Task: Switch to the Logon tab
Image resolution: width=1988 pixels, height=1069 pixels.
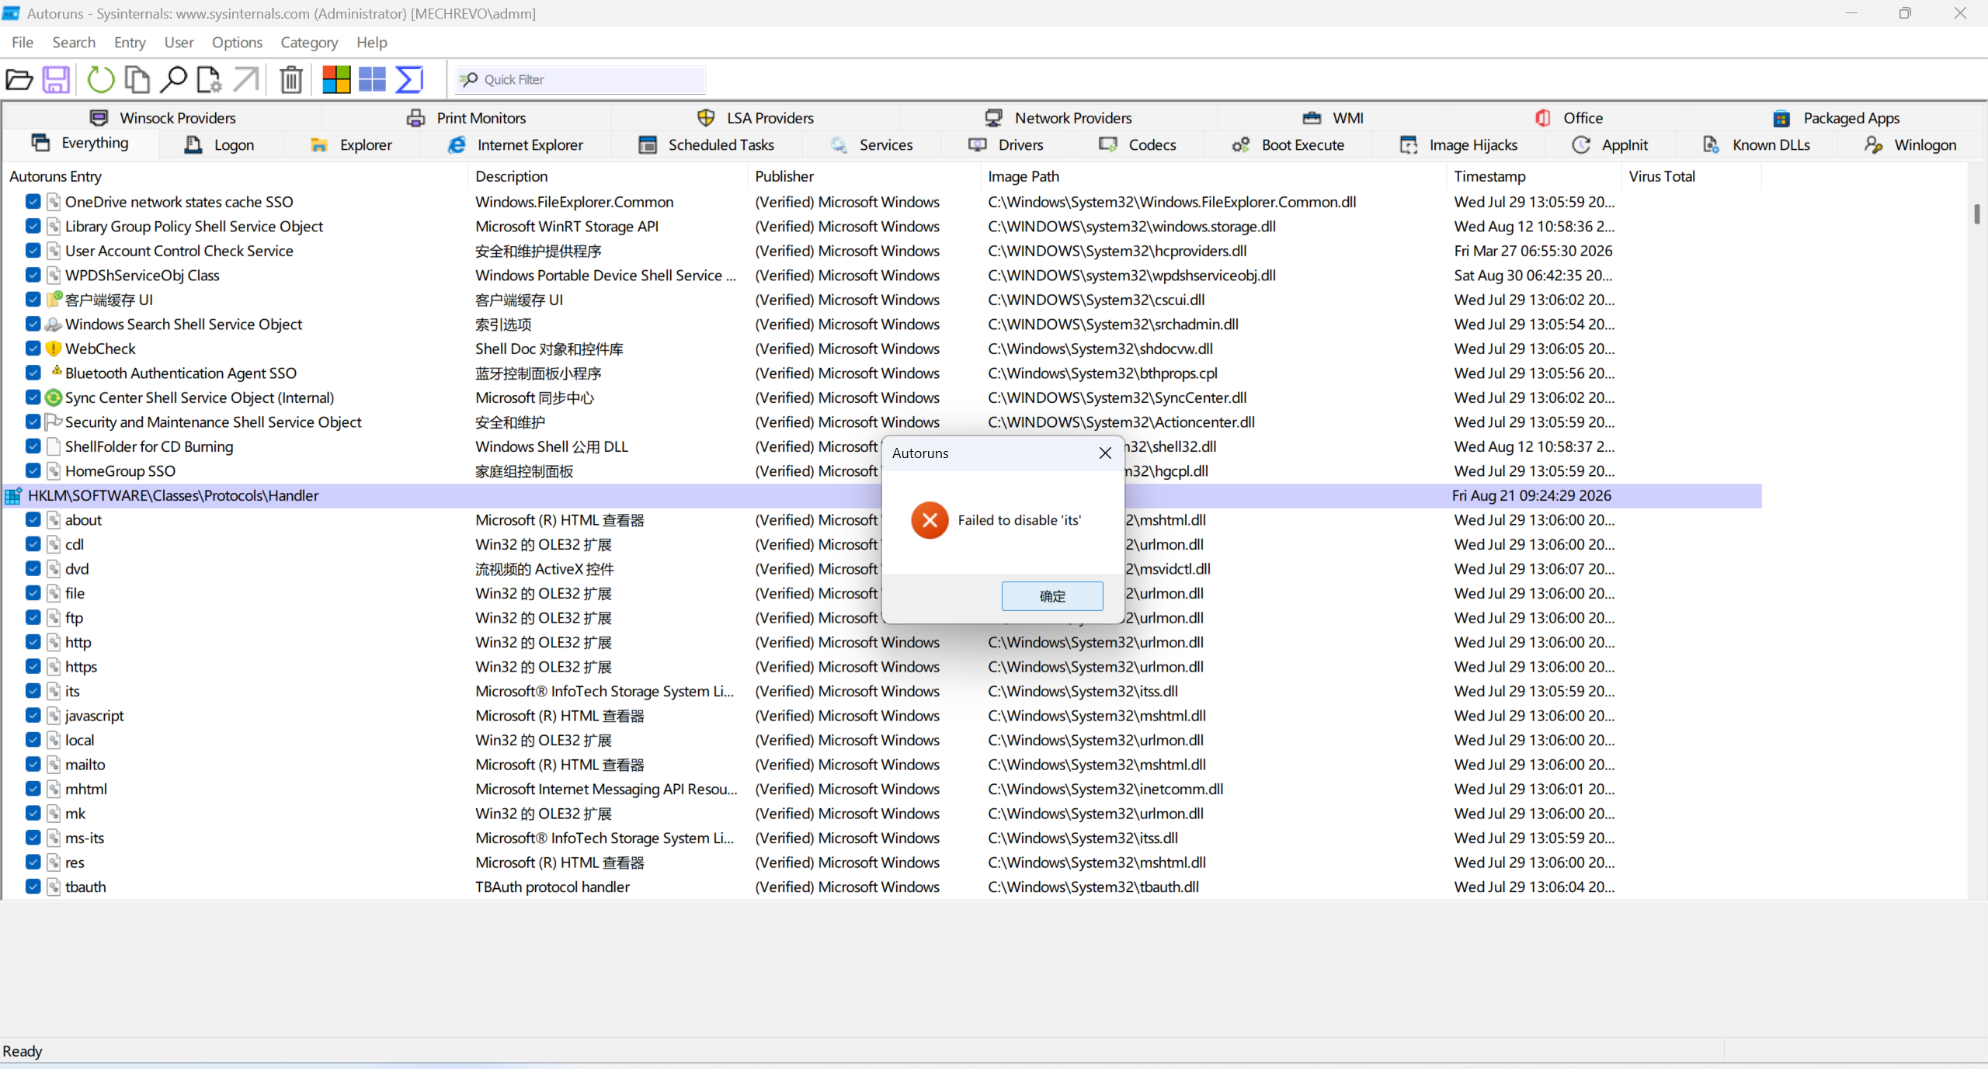Action: [x=219, y=145]
